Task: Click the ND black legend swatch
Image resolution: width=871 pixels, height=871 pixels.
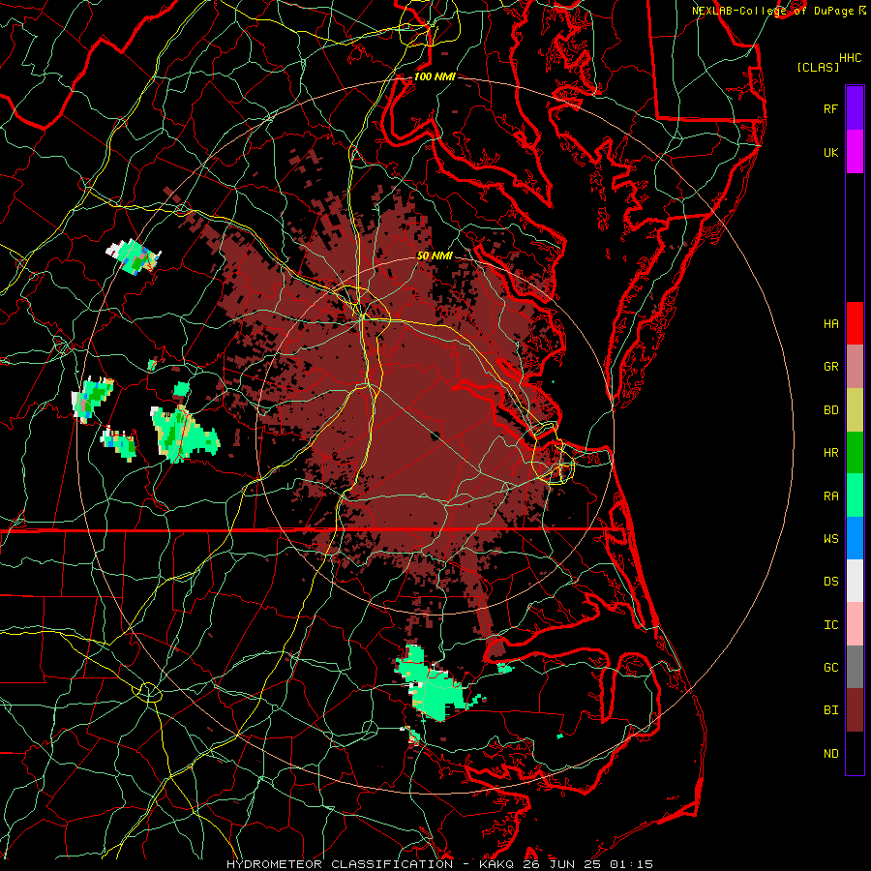Action: (855, 753)
